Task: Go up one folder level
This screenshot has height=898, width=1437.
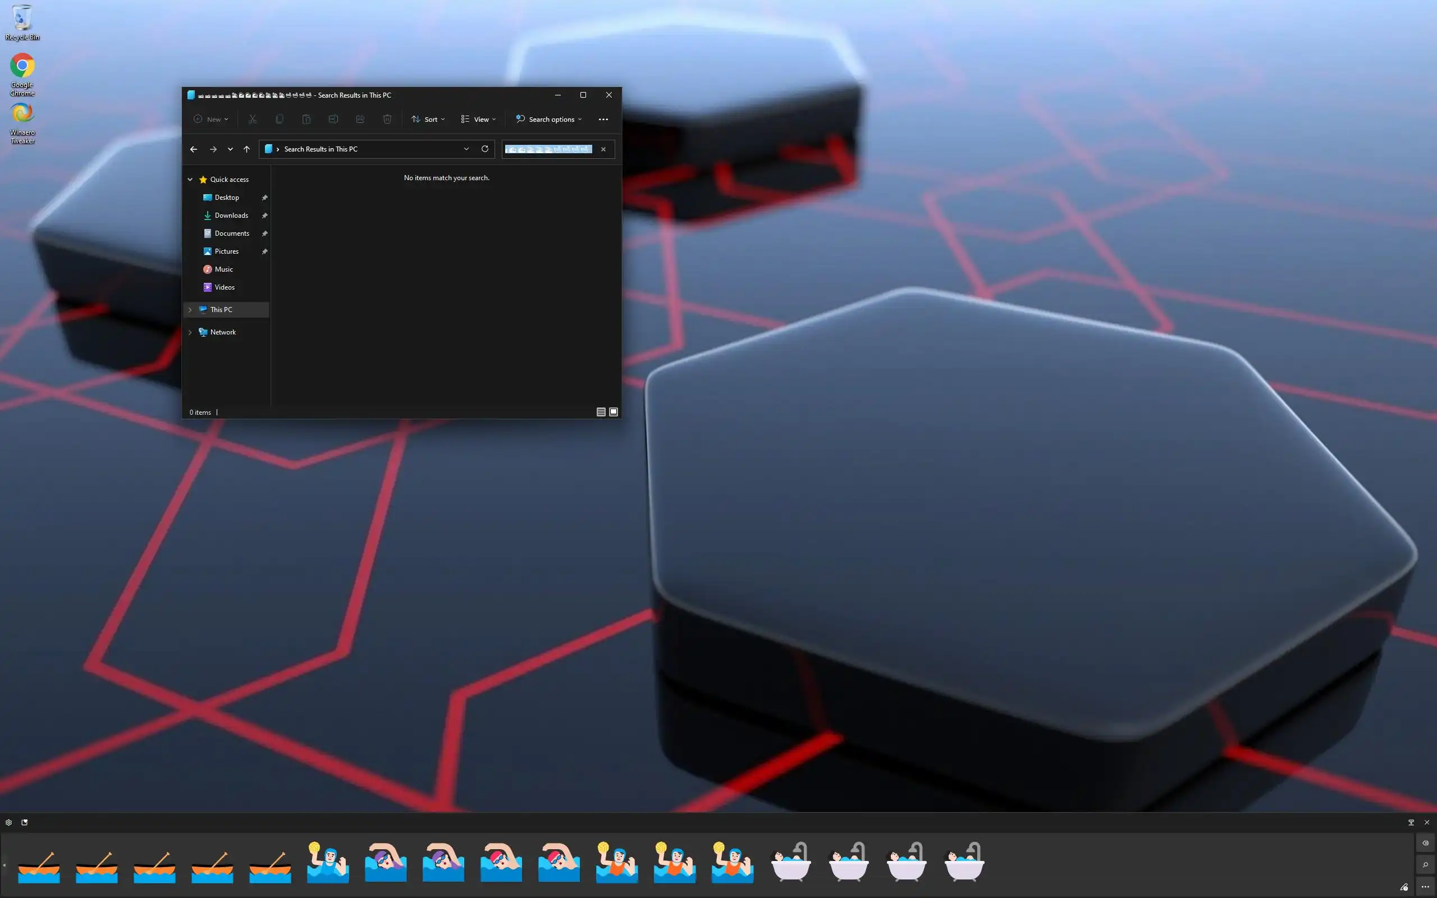Action: click(x=246, y=149)
